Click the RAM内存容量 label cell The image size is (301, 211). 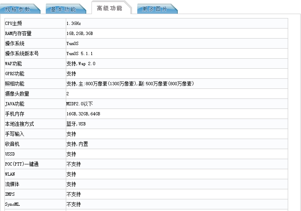point(18,34)
